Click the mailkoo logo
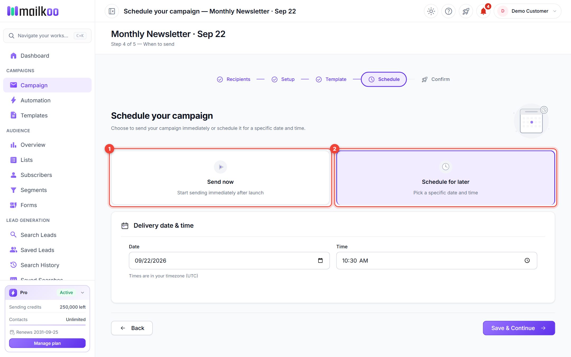Image resolution: width=571 pixels, height=357 pixels. (x=33, y=11)
